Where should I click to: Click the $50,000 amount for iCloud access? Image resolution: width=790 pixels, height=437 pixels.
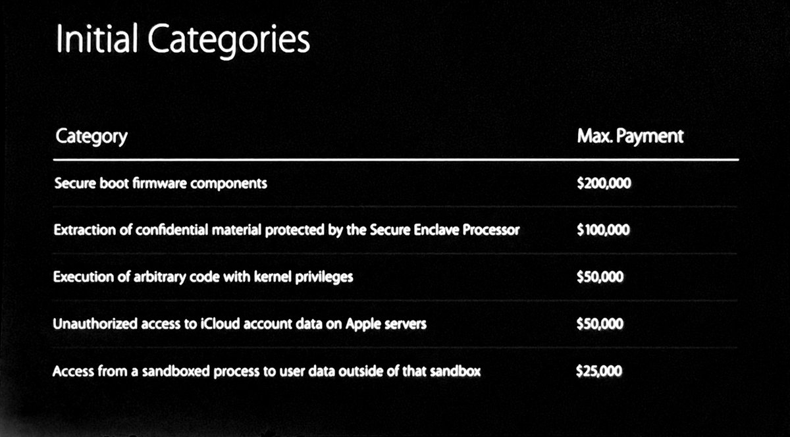pos(600,324)
